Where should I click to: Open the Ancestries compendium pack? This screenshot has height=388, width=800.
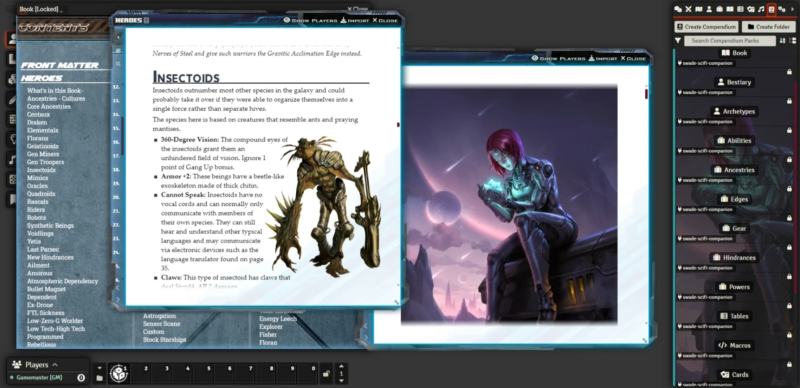click(734, 170)
